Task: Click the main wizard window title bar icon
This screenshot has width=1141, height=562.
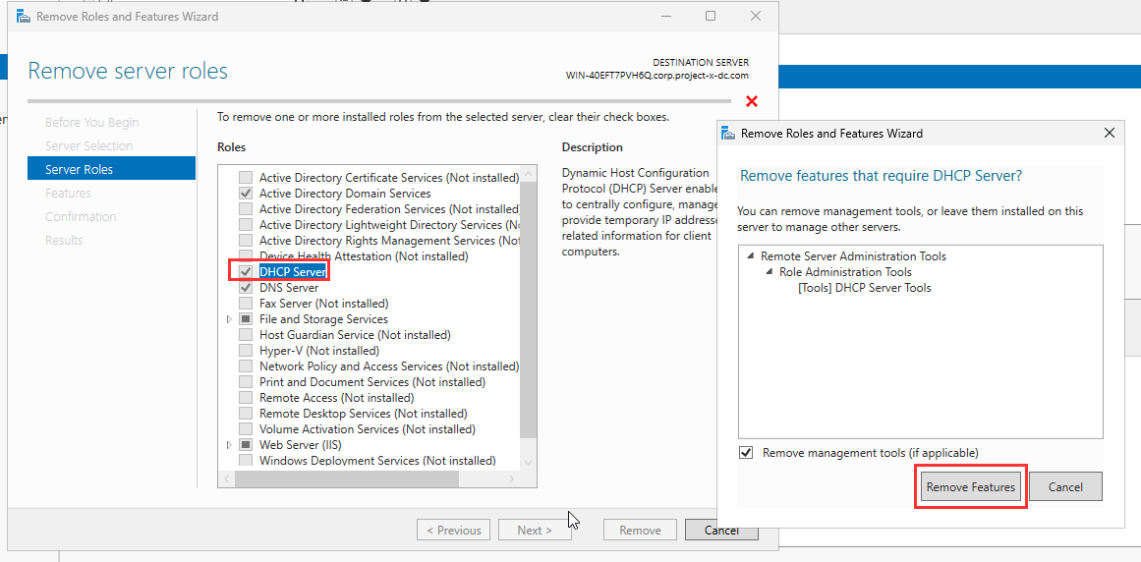Action: point(22,17)
